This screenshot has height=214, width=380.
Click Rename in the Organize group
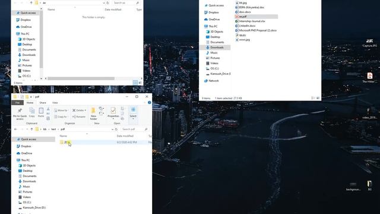pos(79,117)
